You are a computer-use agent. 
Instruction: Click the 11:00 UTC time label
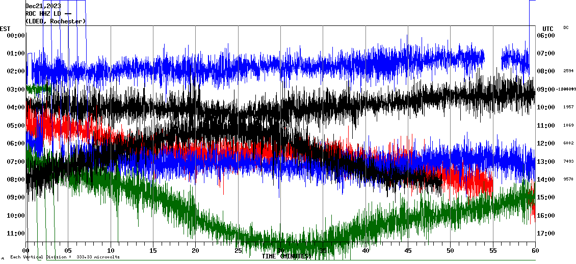[546, 126]
